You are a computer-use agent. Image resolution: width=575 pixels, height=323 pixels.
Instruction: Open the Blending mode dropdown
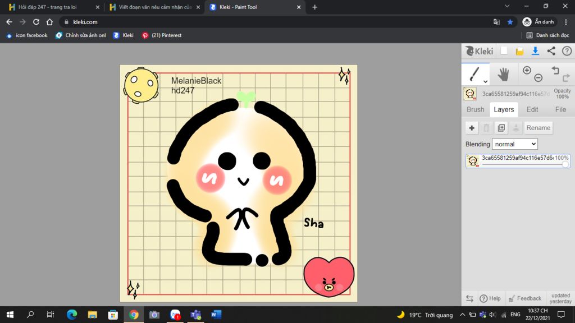514,144
